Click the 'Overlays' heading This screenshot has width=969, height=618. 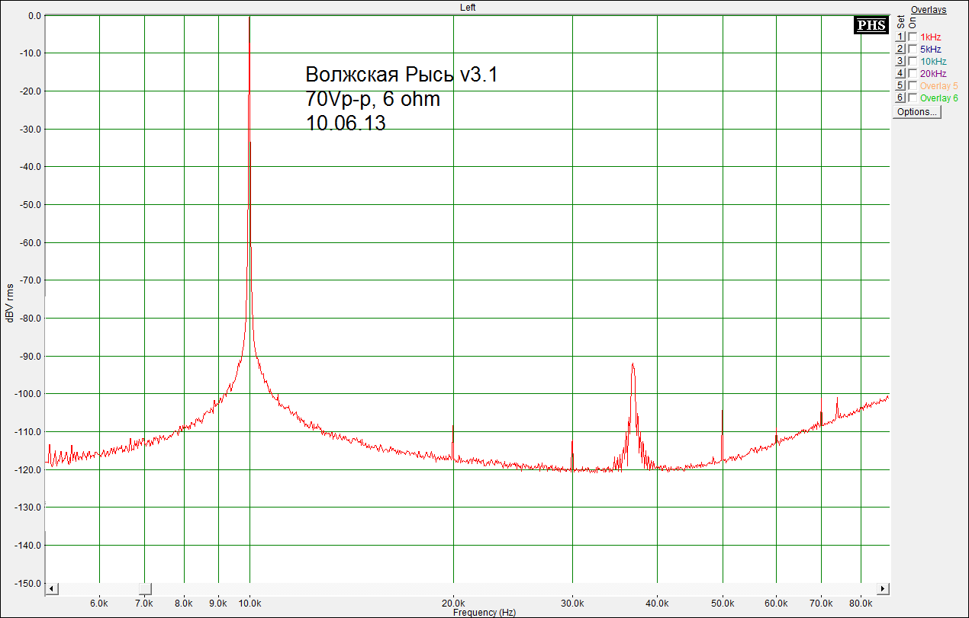point(929,10)
